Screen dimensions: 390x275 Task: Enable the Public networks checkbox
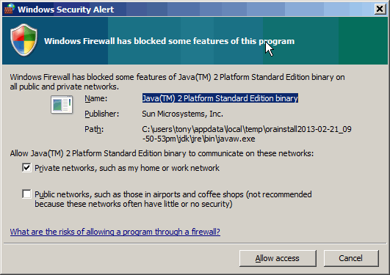(x=26, y=194)
